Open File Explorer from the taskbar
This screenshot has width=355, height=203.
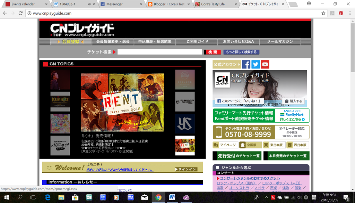[61, 197]
